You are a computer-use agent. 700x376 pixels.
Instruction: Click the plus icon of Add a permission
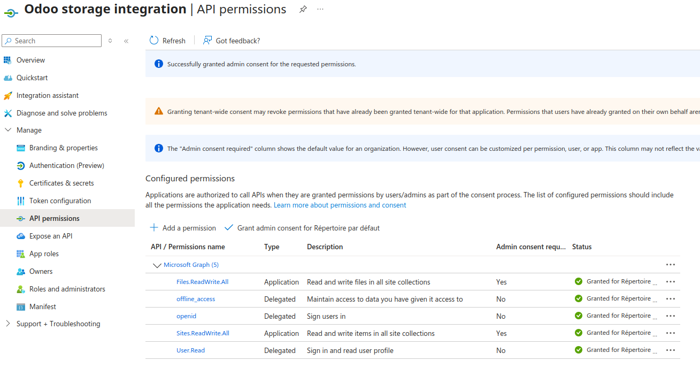[154, 227]
